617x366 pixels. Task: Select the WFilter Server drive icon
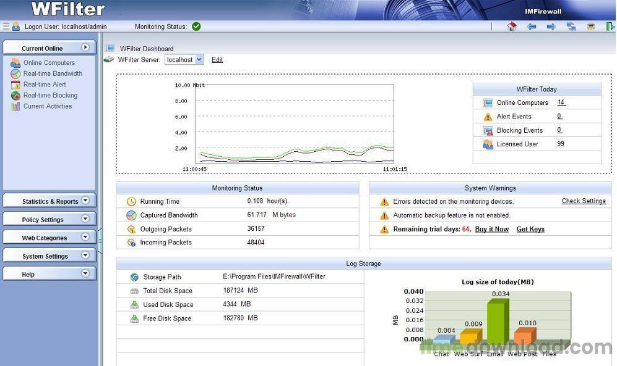(x=108, y=60)
